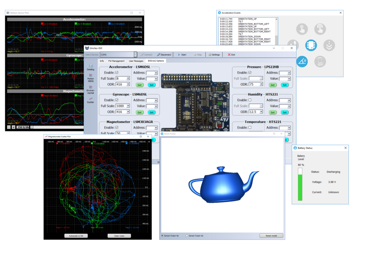Expand the Gyroscope ODR dropdown
Image resolution: width=366 pixels, height=257 pixels.
pyautogui.click(x=128, y=112)
